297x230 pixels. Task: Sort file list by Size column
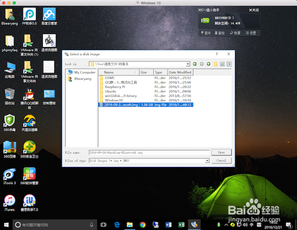coord(146,72)
